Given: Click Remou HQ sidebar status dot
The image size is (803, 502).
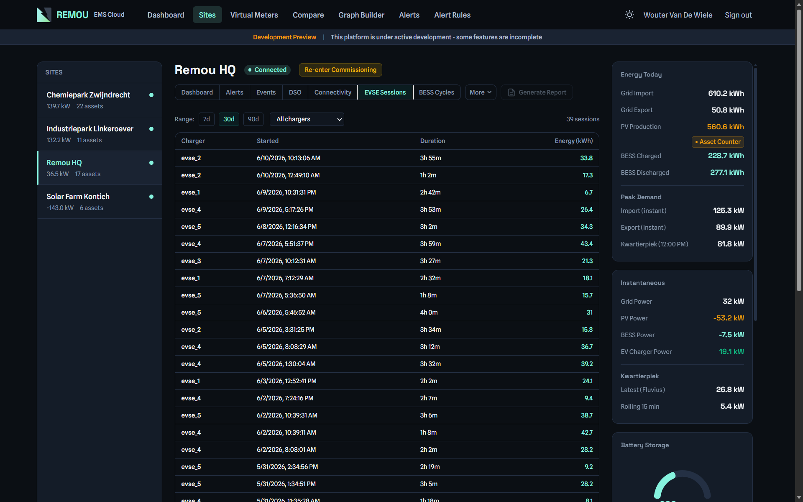Looking at the screenshot, I should pos(151,163).
